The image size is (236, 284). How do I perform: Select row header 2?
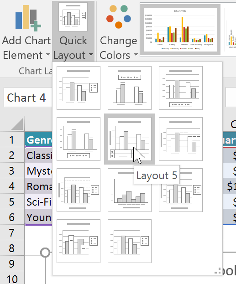[12, 155]
